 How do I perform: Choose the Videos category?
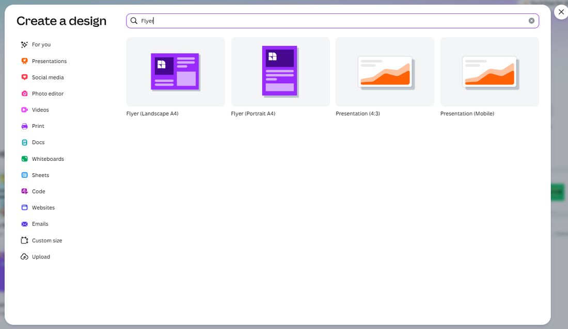coord(40,110)
